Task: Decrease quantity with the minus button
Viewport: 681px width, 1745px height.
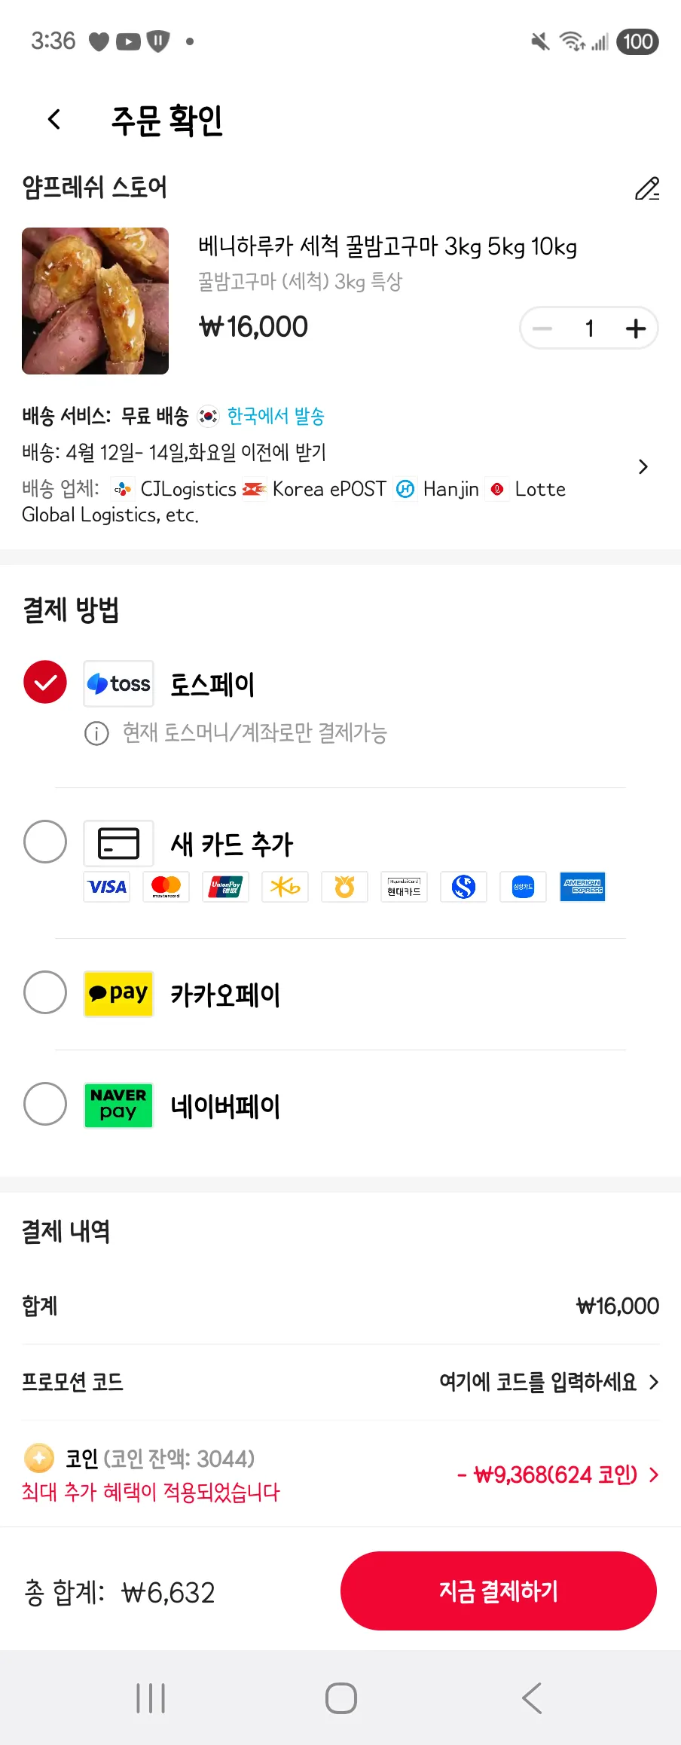Action: (x=542, y=329)
